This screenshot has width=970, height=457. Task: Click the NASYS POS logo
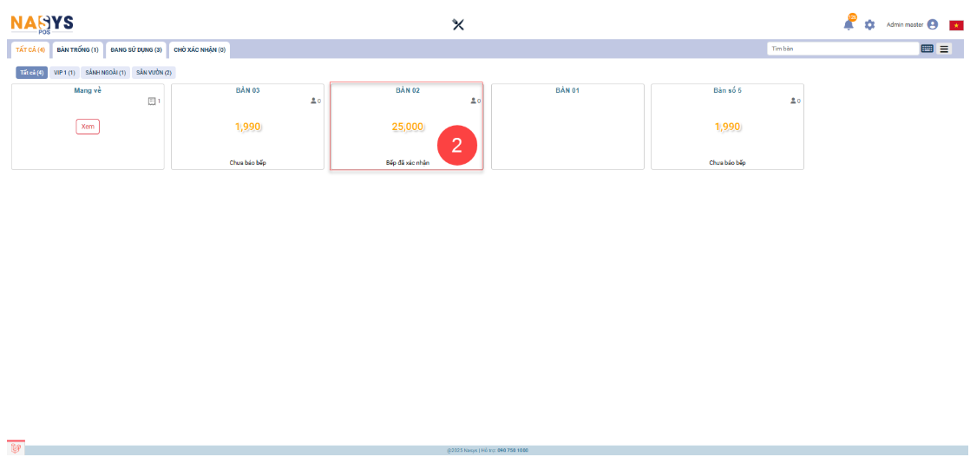pos(42,23)
